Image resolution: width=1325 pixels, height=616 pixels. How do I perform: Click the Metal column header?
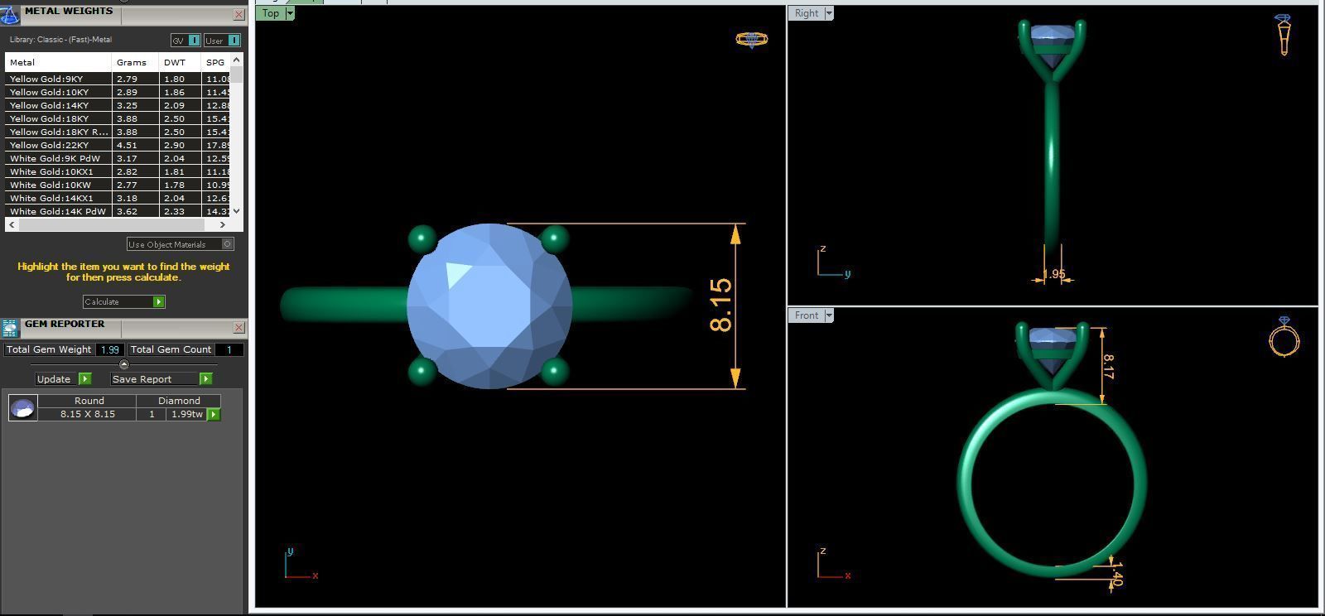(58, 62)
